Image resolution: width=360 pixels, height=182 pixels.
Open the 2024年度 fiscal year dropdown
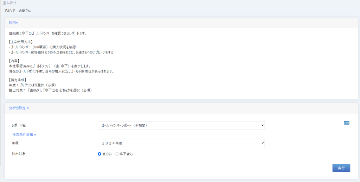(x=181, y=143)
